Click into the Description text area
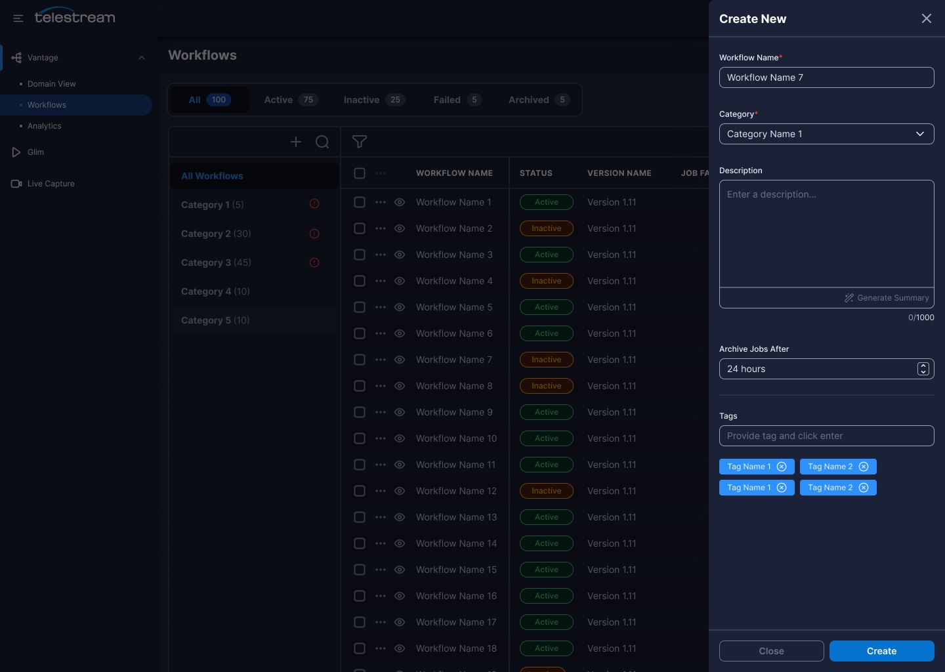945x672 pixels. click(827, 234)
